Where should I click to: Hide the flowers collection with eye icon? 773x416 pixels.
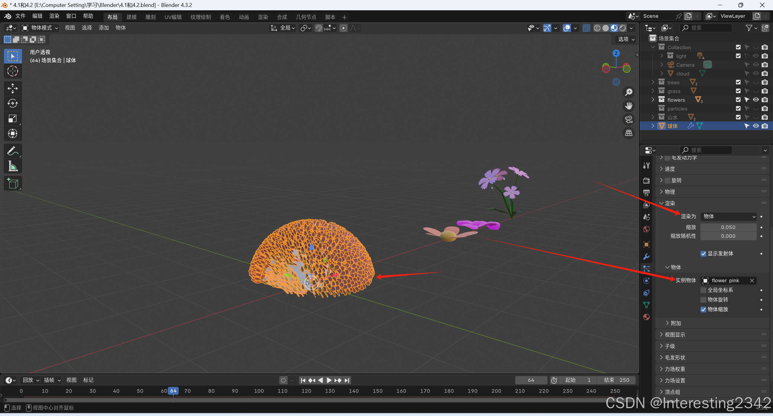pyautogui.click(x=755, y=100)
